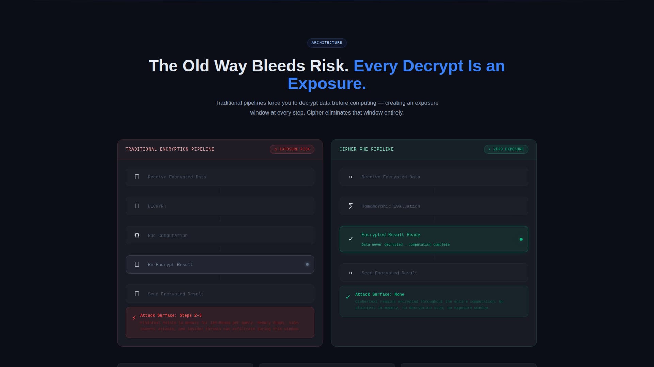The image size is (654, 367).
Task: Click the ARCHITECTURE badge
Action: pos(327,43)
